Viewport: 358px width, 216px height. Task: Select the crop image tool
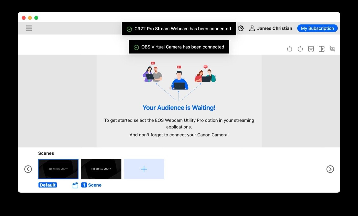332,49
